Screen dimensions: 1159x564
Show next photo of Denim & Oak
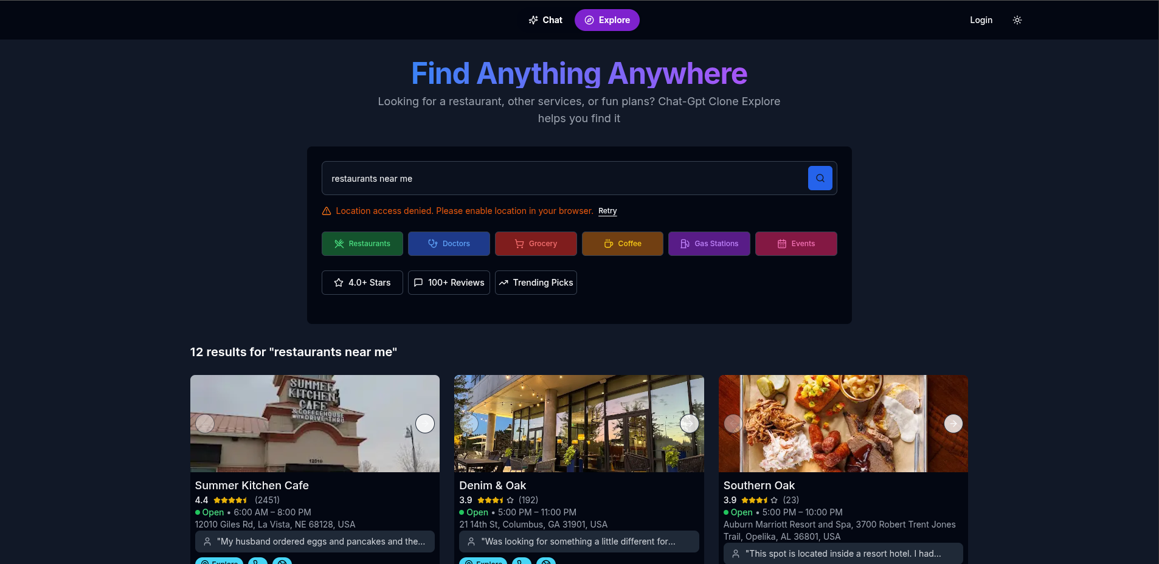click(689, 424)
